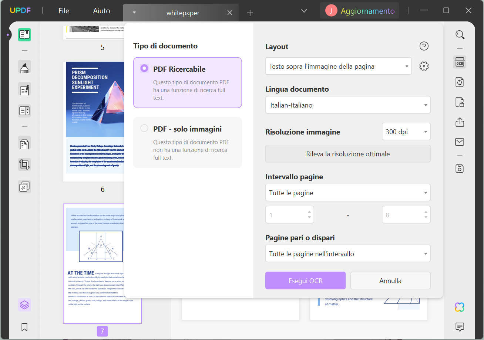This screenshot has width=484, height=340.
Task: Select the Edit PDF tool
Action: [x=24, y=89]
